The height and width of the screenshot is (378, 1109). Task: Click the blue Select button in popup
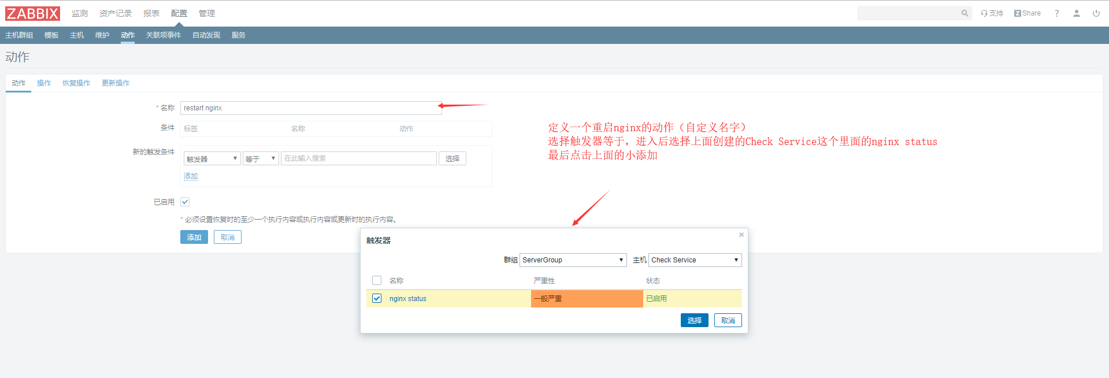(x=694, y=320)
